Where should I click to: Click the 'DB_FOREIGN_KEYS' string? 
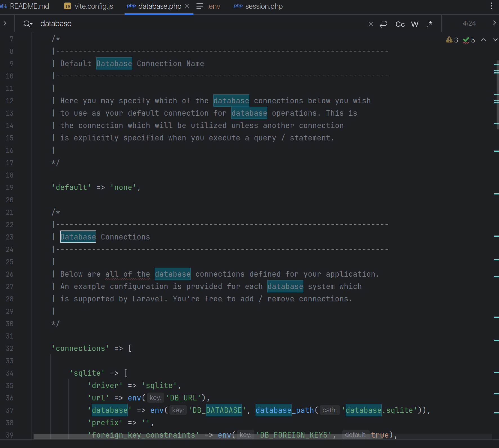point(294,435)
